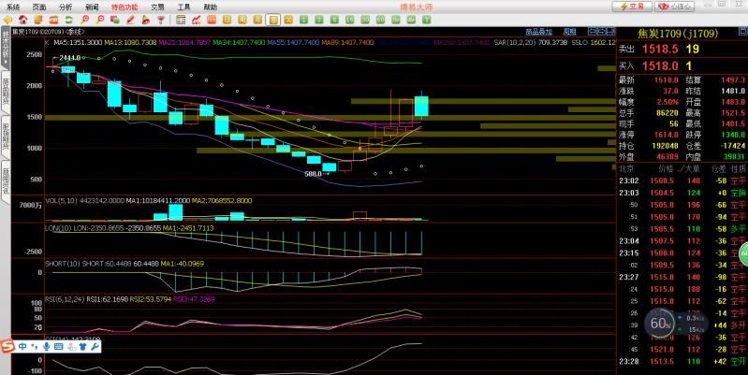Click the 交易 lightning button
The image size is (748, 375).
[x=633, y=7]
